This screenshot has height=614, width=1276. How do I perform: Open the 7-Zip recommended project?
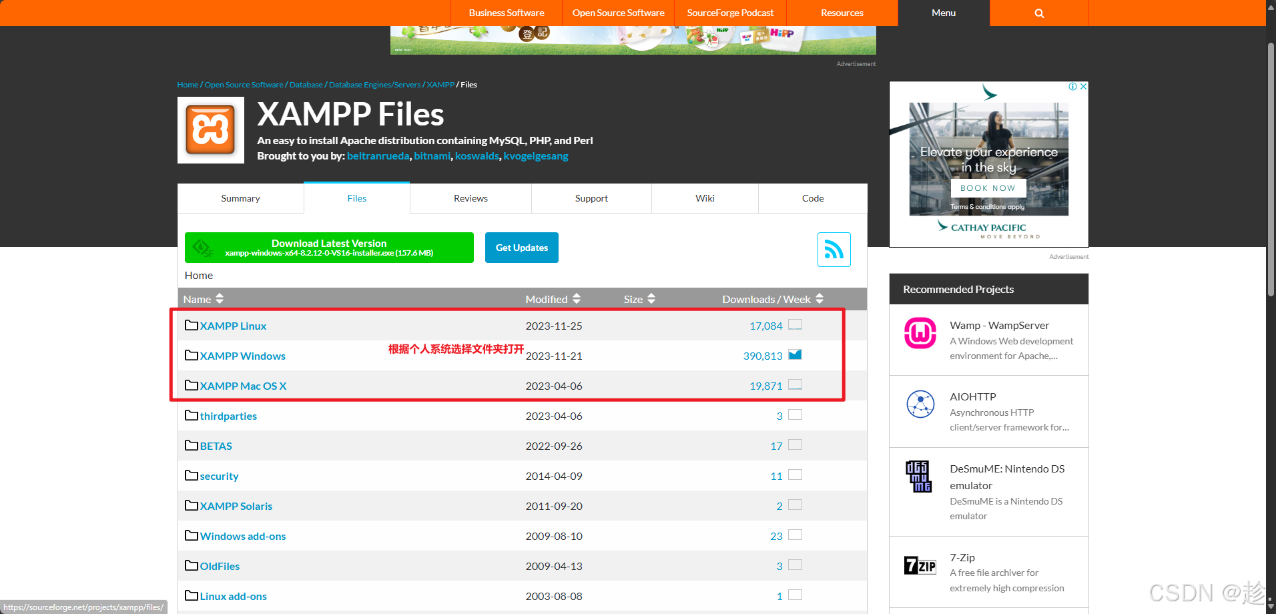[962, 557]
